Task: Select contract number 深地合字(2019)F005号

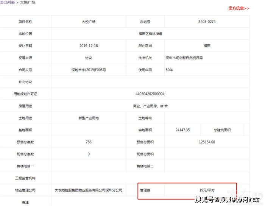Action: (89, 70)
